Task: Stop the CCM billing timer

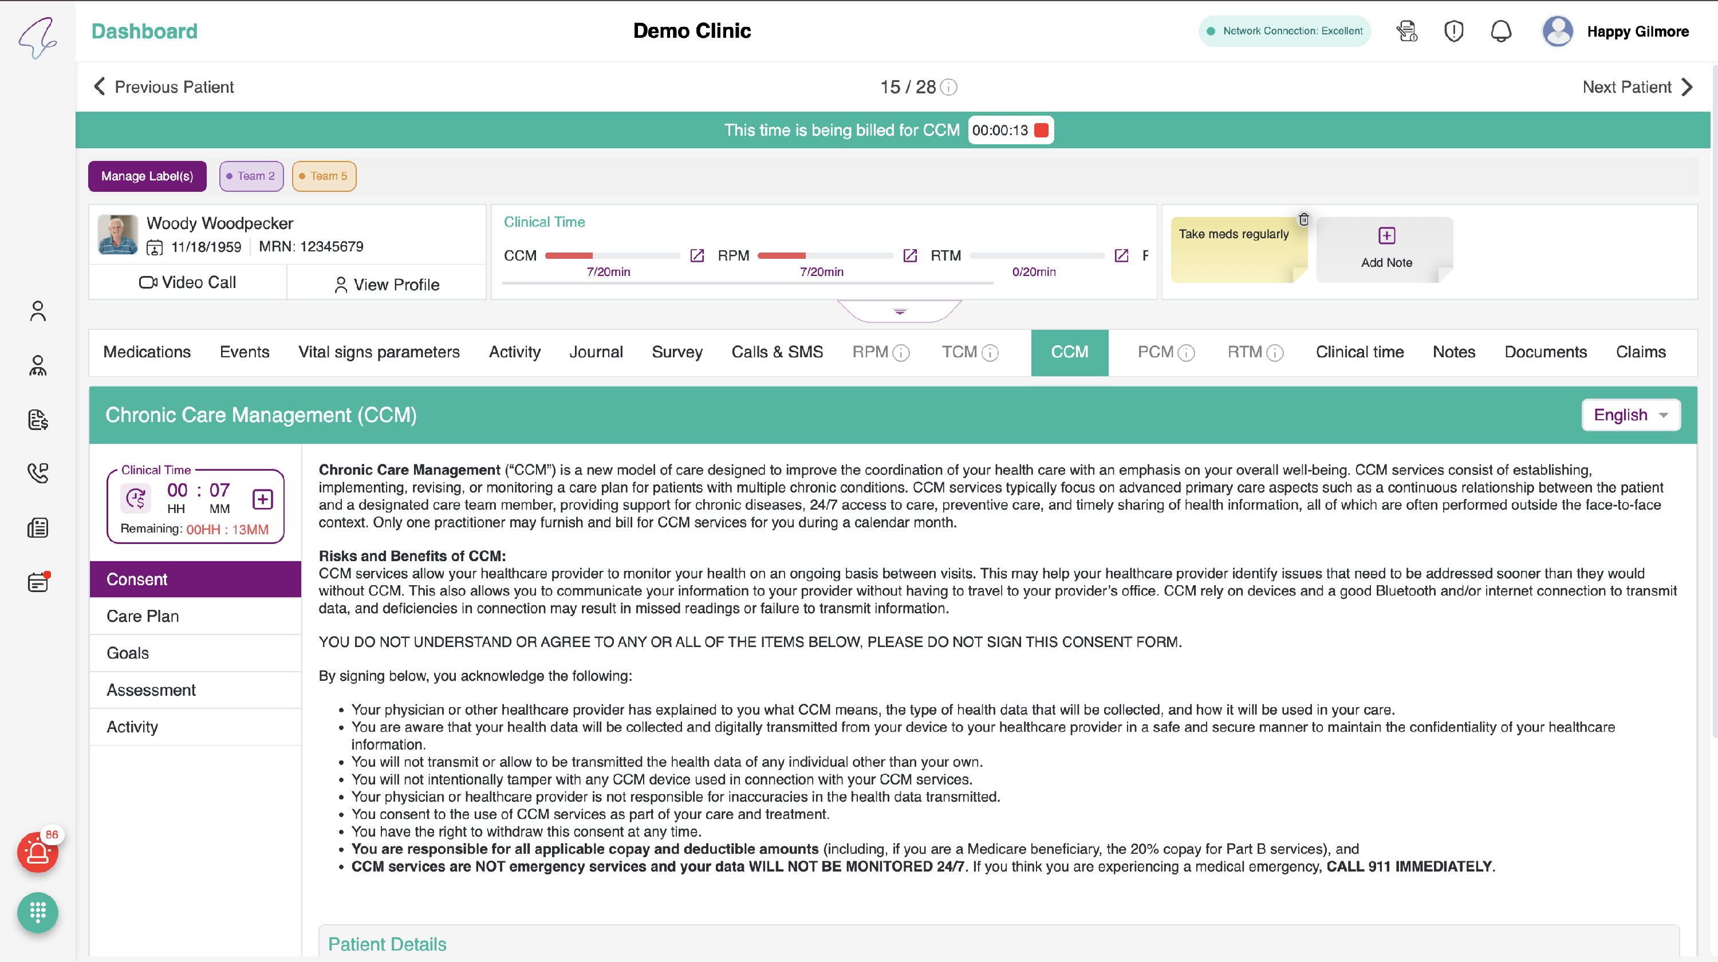Action: click(x=1041, y=130)
